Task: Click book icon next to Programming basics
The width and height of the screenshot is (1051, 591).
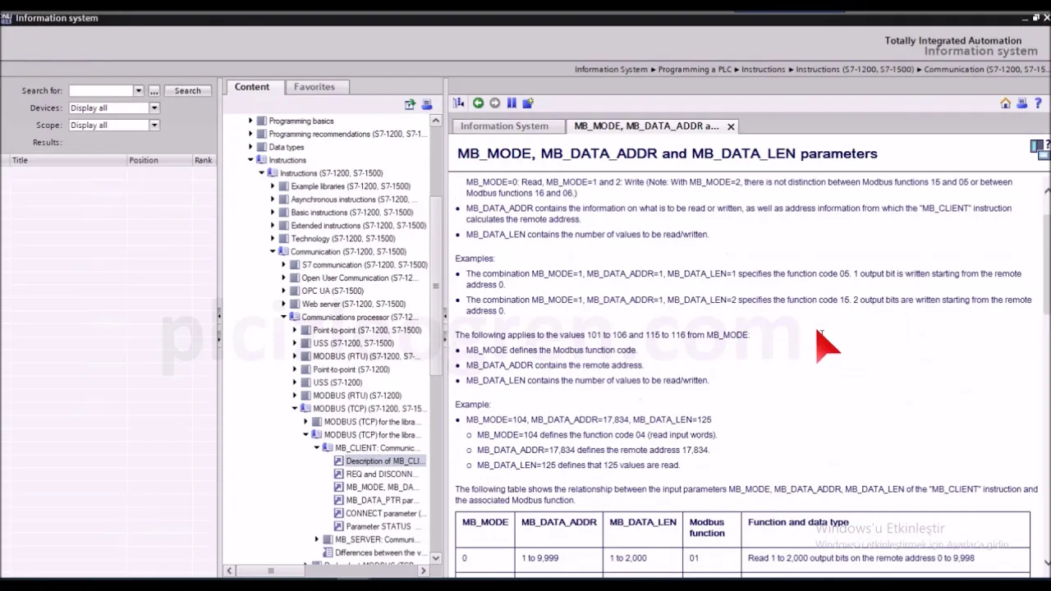Action: pos(262,121)
